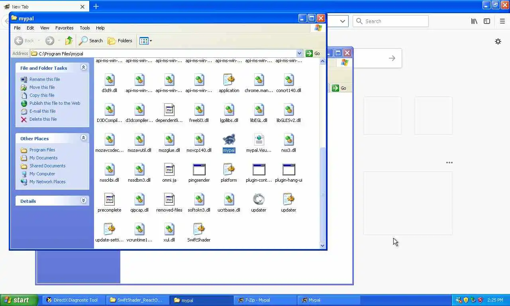Image resolution: width=510 pixels, height=306 pixels.
Task: Open the View menu
Action: tap(45, 28)
